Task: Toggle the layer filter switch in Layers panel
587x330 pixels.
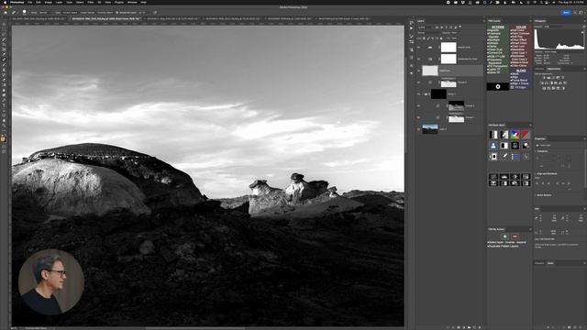Action: point(460,27)
